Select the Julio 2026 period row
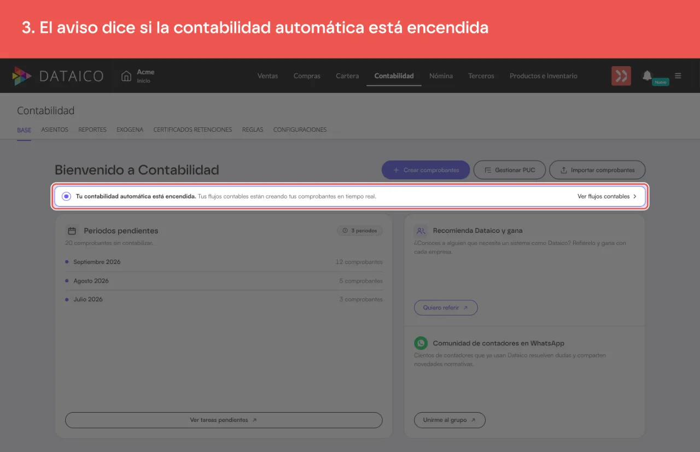Viewport: 700px width, 452px height. coord(224,300)
